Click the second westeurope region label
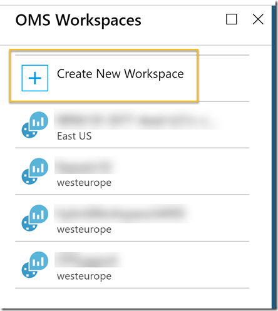 click(85, 230)
